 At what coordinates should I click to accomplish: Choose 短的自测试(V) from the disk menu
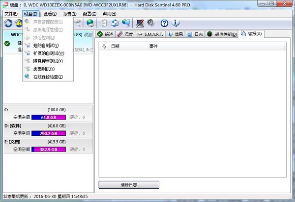tap(48, 46)
